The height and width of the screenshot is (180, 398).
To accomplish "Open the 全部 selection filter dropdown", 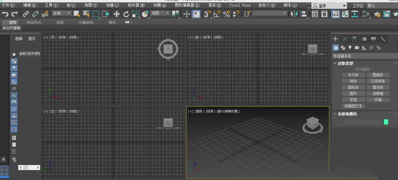I will [x=62, y=13].
